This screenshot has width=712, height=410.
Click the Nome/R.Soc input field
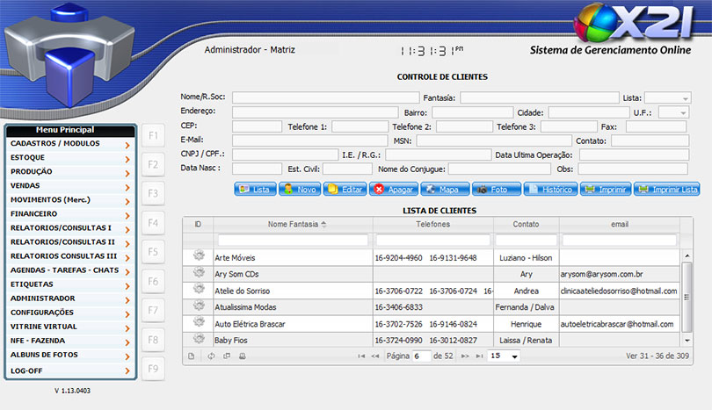coord(325,98)
